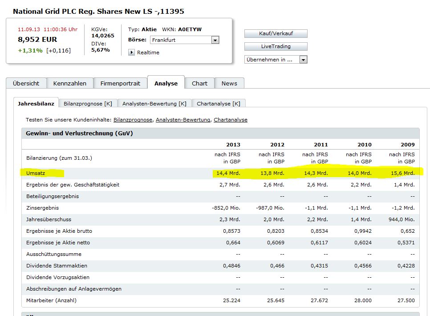
Task: Switch to the Chart tab
Action: (199, 83)
